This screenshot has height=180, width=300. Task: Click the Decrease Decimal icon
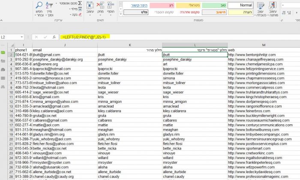[284, 13]
